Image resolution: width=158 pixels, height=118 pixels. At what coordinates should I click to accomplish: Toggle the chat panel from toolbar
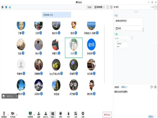point(53,114)
